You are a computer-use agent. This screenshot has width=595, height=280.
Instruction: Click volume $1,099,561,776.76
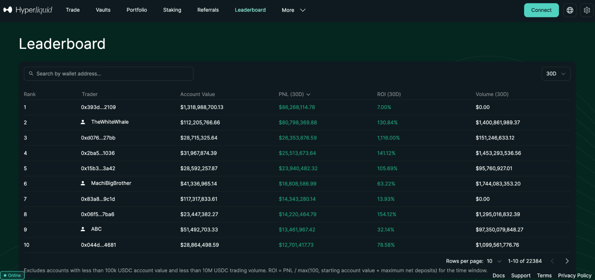point(497,245)
